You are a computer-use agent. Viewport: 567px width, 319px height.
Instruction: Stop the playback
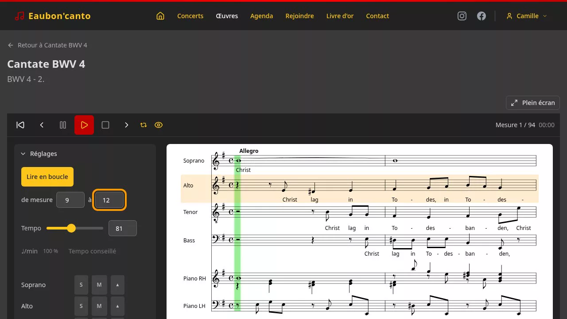(105, 125)
